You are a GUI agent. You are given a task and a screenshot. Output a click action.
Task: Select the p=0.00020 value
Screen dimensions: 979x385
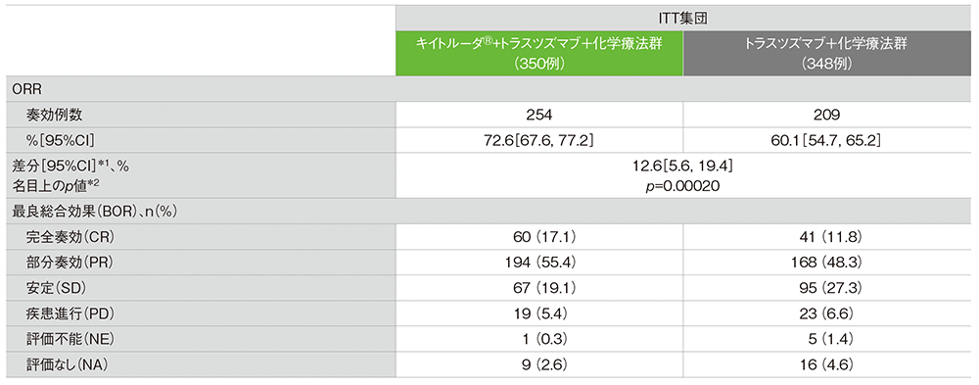[682, 186]
